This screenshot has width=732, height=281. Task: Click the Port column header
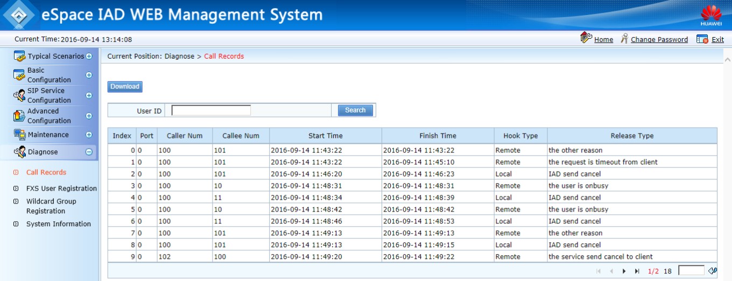[146, 136]
